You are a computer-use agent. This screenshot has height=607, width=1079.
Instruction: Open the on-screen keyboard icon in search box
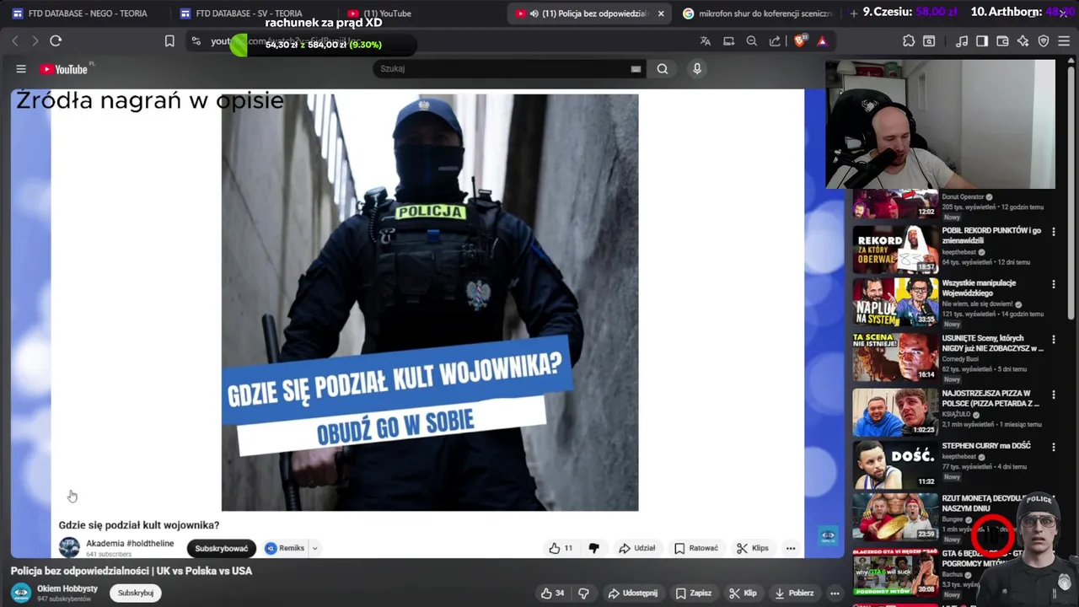click(636, 69)
